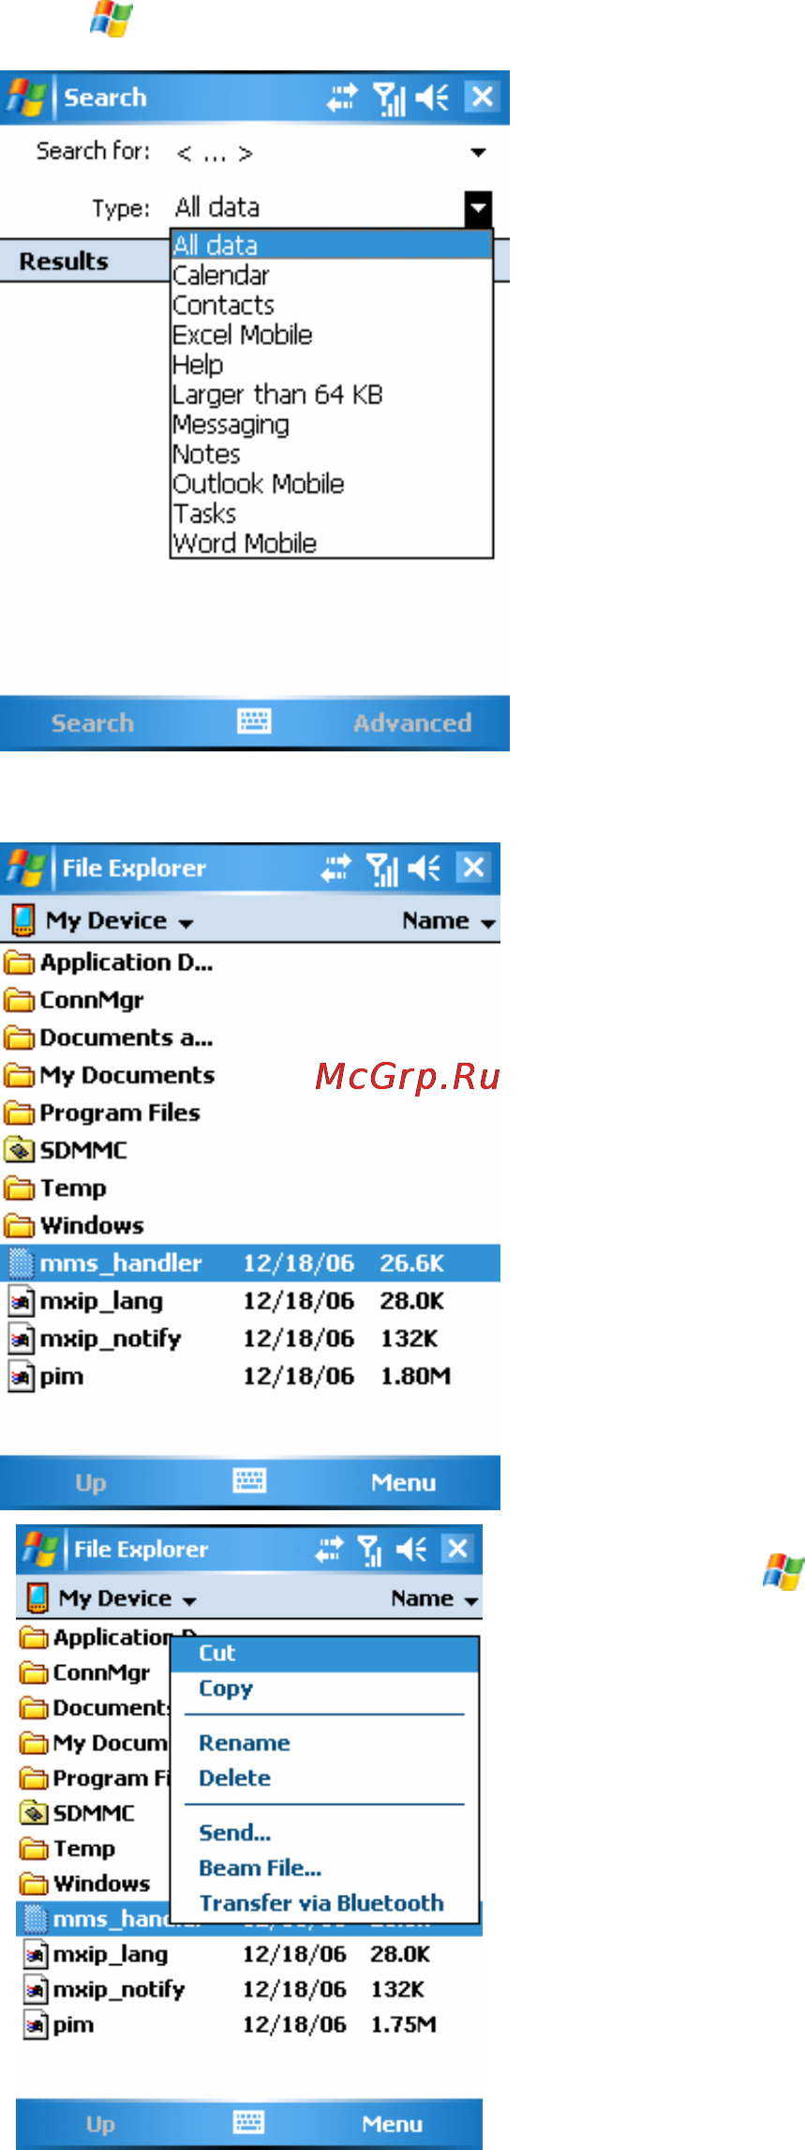Click the 'Search for' text field

pyautogui.click(x=319, y=152)
